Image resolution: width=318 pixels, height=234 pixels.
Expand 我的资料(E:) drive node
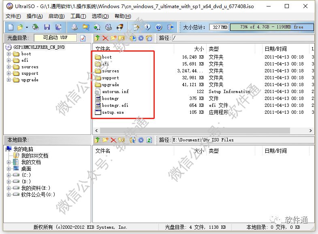click(9, 188)
